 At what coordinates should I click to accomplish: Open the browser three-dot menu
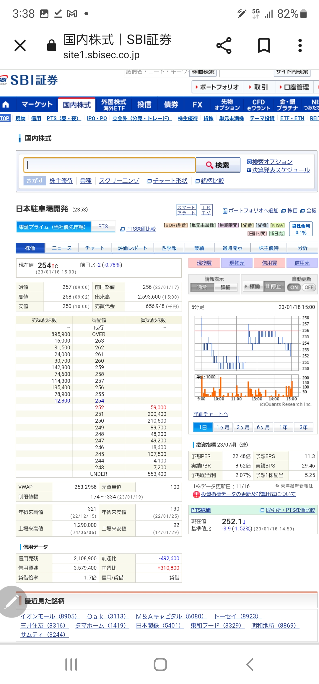click(x=300, y=45)
